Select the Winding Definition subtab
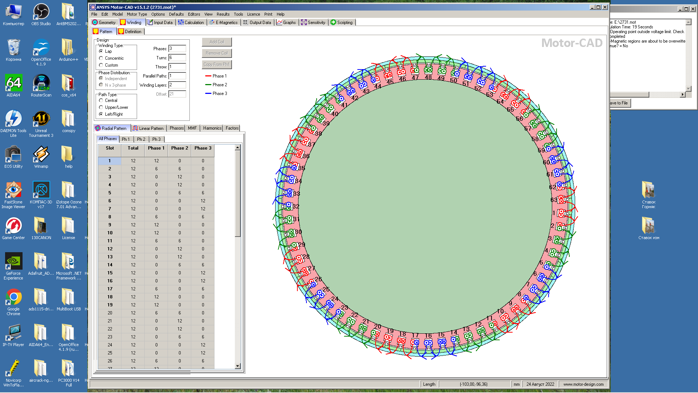 pos(130,32)
